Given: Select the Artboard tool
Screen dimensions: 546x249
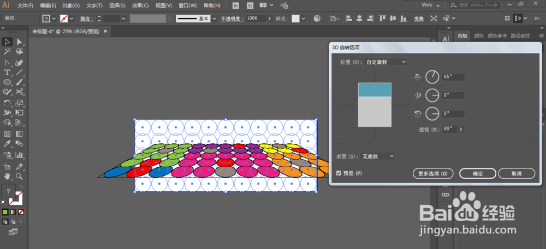Looking at the screenshot, I should coord(7,167).
